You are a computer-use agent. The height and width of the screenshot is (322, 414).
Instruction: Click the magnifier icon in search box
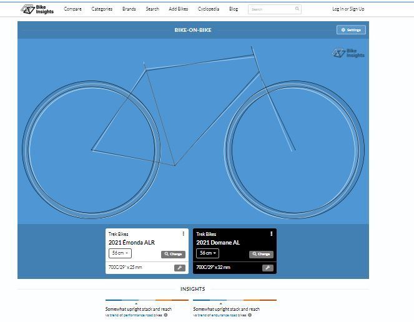point(297,9)
